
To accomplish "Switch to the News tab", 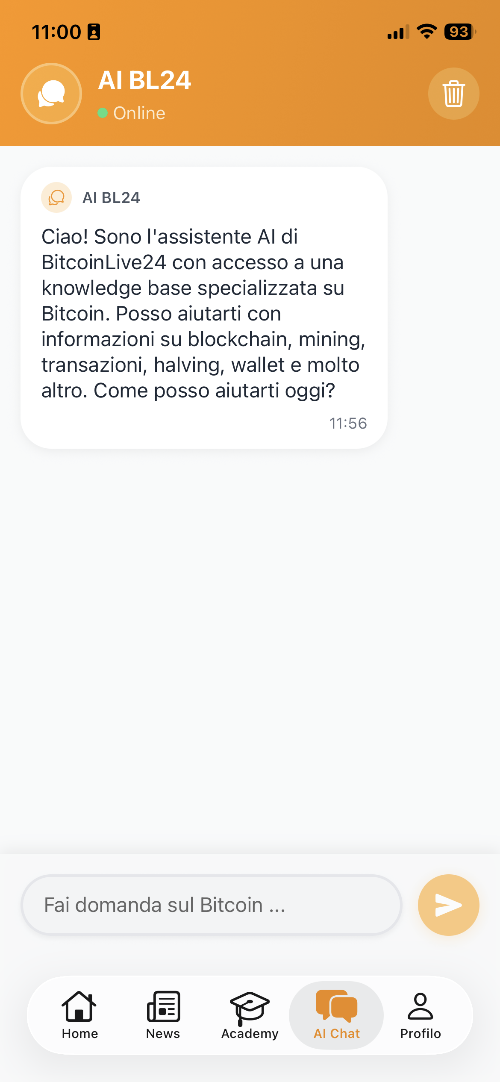I will pos(163,1015).
